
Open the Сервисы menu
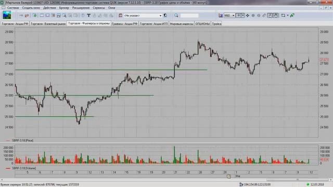tap(99, 8)
